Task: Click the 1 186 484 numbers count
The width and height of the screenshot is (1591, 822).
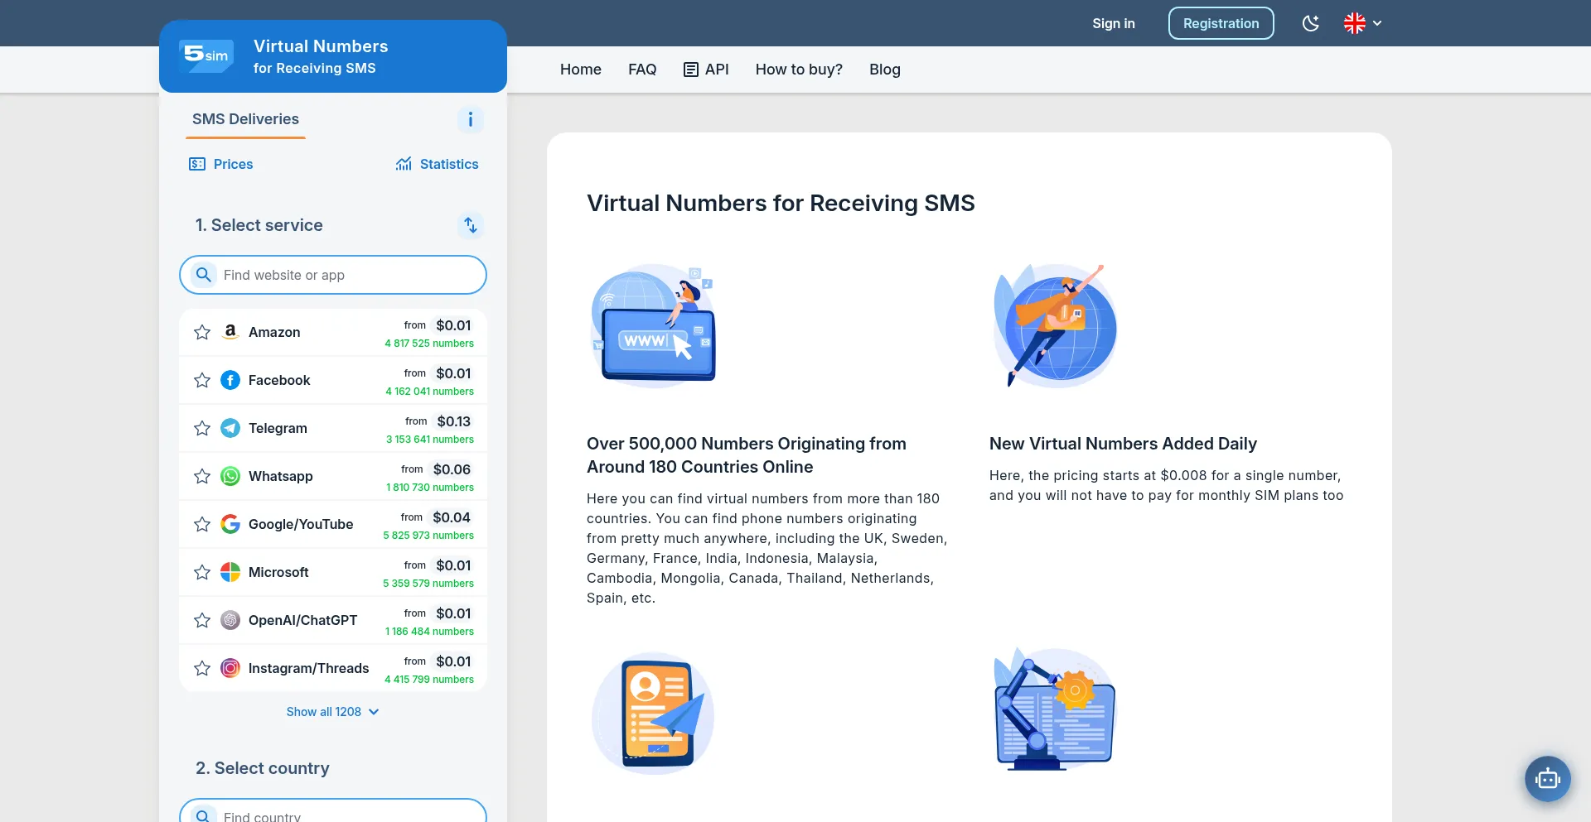Action: (429, 632)
